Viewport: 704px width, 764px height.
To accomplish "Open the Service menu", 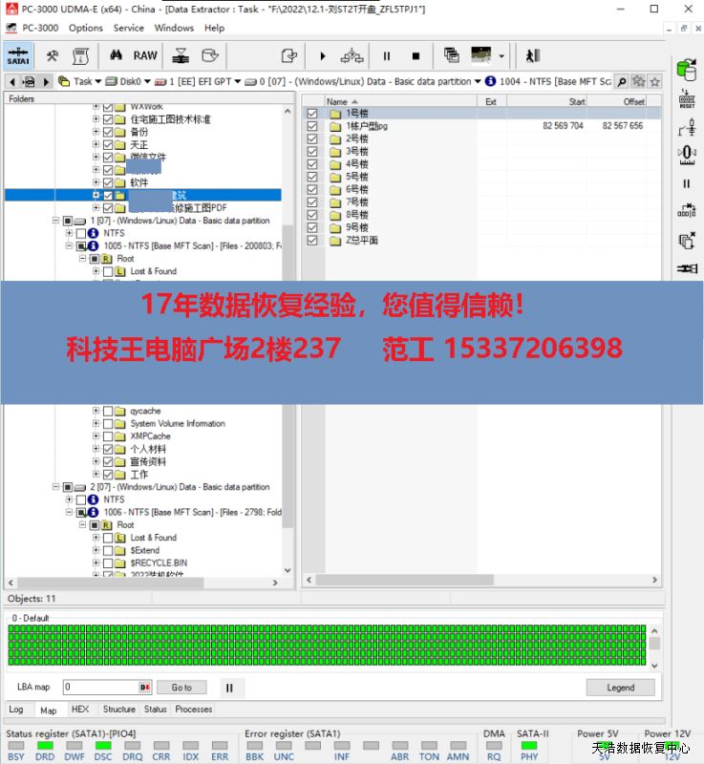I will 128,28.
